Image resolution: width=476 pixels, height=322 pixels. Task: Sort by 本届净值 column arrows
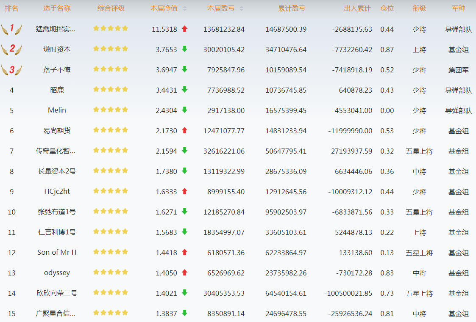point(185,9)
